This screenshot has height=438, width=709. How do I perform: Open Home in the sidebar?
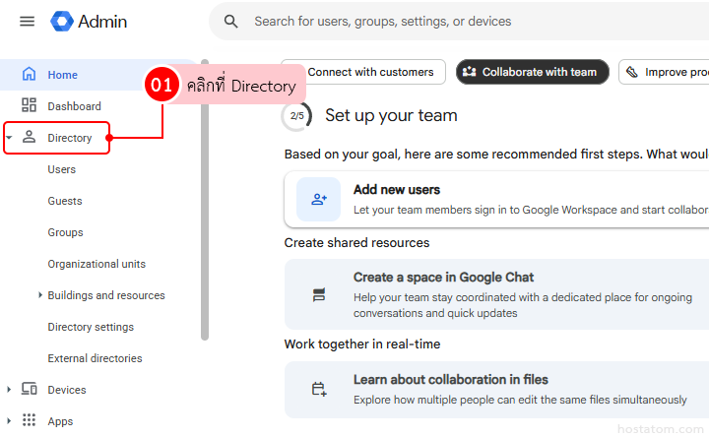coord(62,75)
